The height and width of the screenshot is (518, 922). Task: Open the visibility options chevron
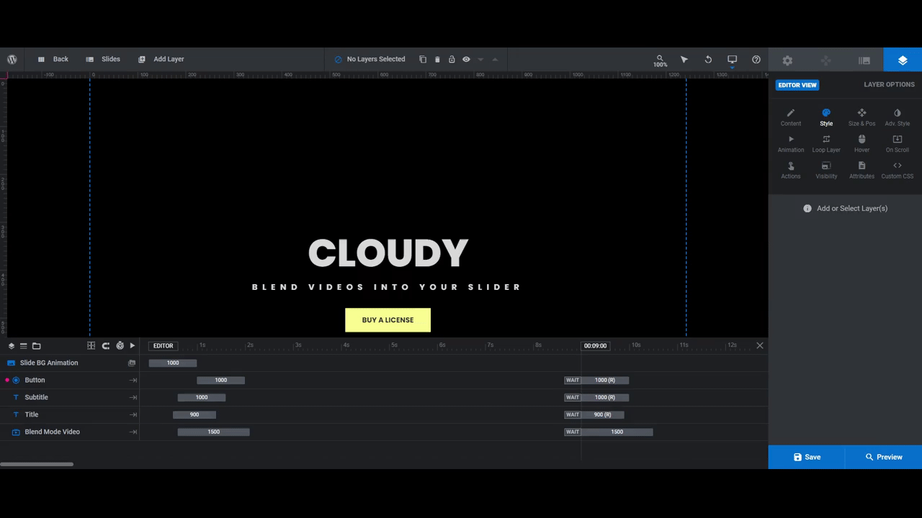tap(480, 60)
